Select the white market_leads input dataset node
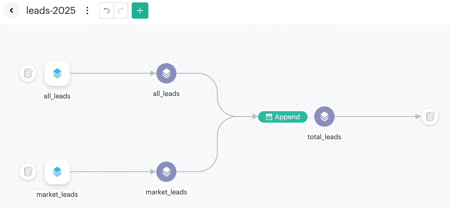Image resolution: width=450 pixels, height=208 pixels. click(57, 172)
